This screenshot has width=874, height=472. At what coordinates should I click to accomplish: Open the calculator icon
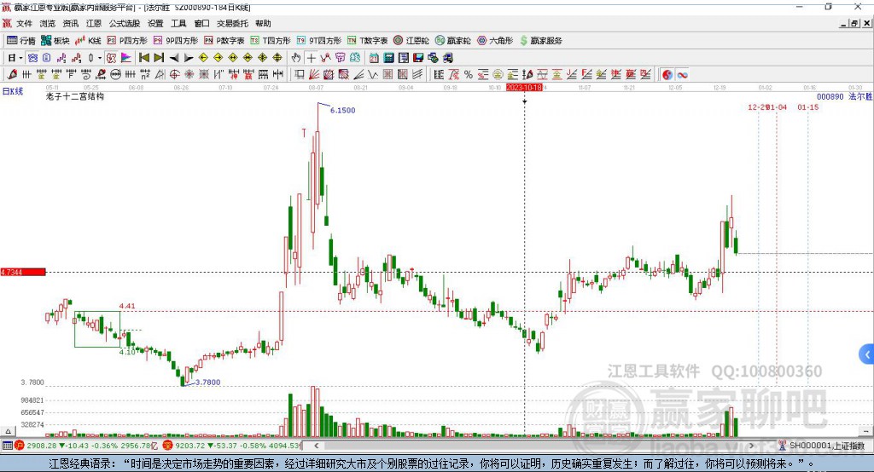(x=388, y=58)
